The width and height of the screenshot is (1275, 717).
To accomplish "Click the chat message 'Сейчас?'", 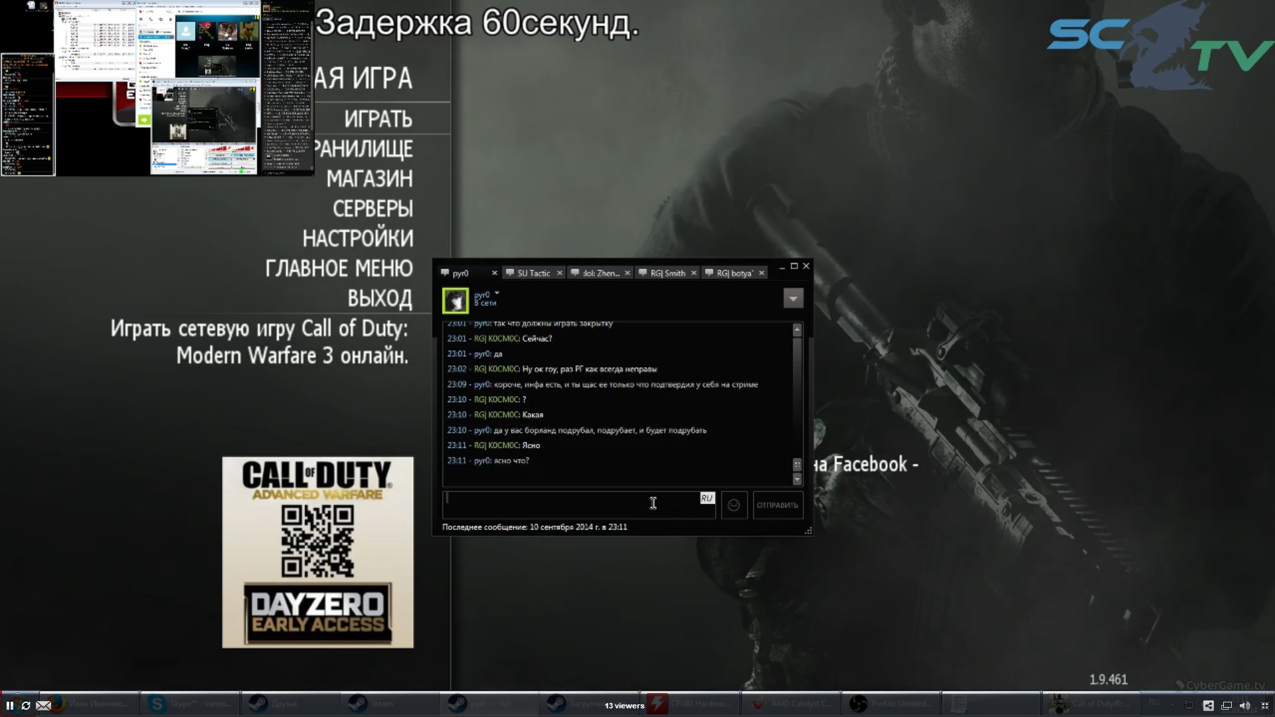I will click(x=537, y=339).
